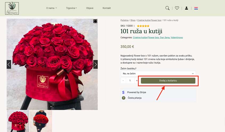This screenshot has width=225, height=132.
Task: Open wishlist via the heart icon
Action: click(x=177, y=8)
